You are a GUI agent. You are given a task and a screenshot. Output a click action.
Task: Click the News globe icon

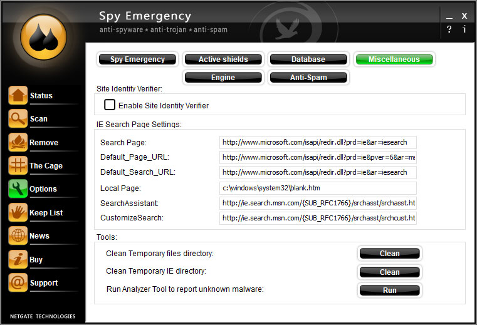[x=18, y=235]
